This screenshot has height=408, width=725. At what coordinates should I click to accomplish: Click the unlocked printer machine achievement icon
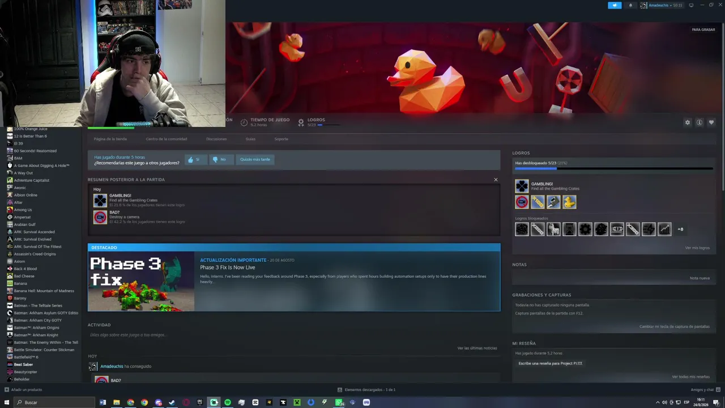[x=553, y=202]
